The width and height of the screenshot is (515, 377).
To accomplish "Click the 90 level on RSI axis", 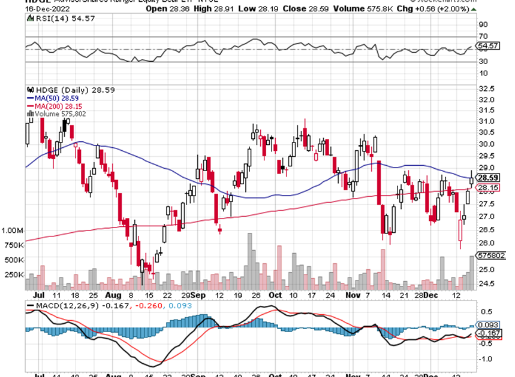I will coord(483,25).
